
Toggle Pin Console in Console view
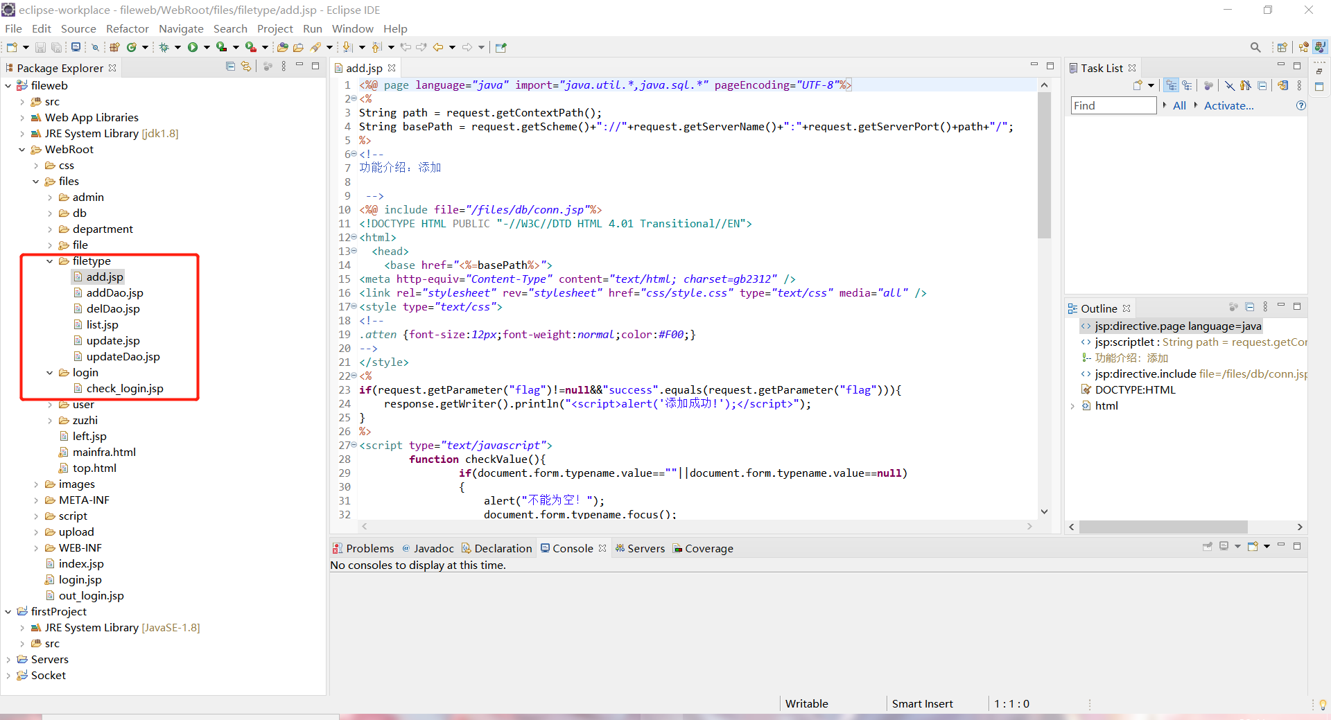(x=1208, y=547)
